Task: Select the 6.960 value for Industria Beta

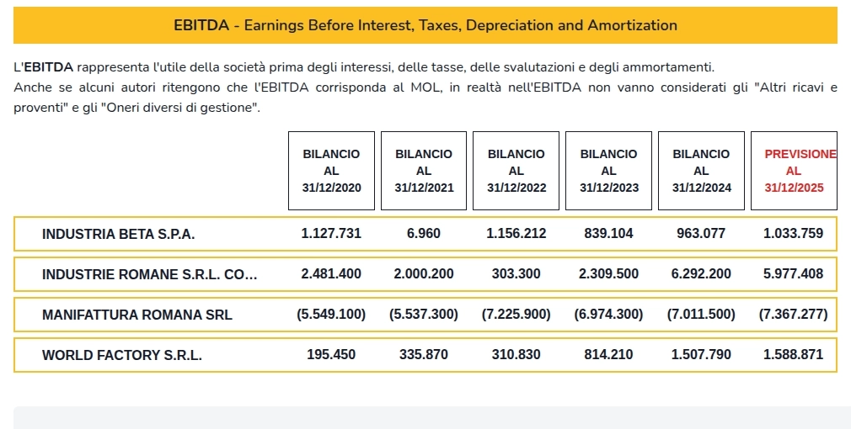Action: pyautogui.click(x=424, y=233)
